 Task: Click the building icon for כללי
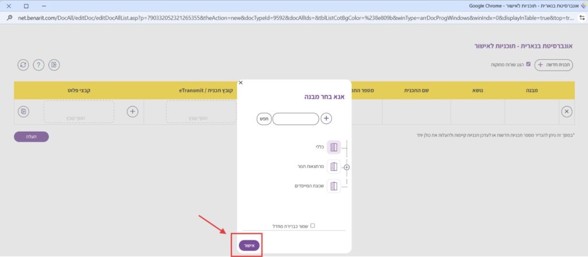tap(334, 148)
